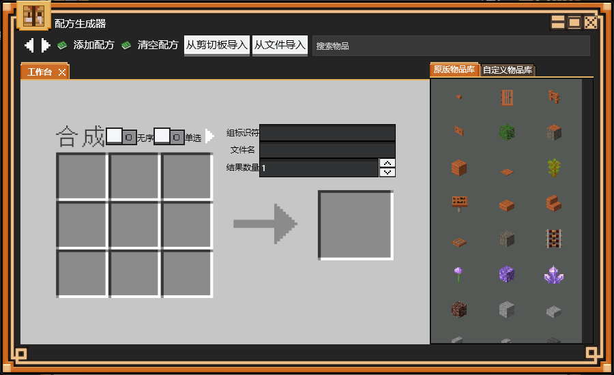Click the 添加配方 button
This screenshot has height=375, width=614.
[x=86, y=45]
